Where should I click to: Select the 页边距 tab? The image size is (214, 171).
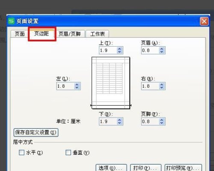[x=42, y=34]
